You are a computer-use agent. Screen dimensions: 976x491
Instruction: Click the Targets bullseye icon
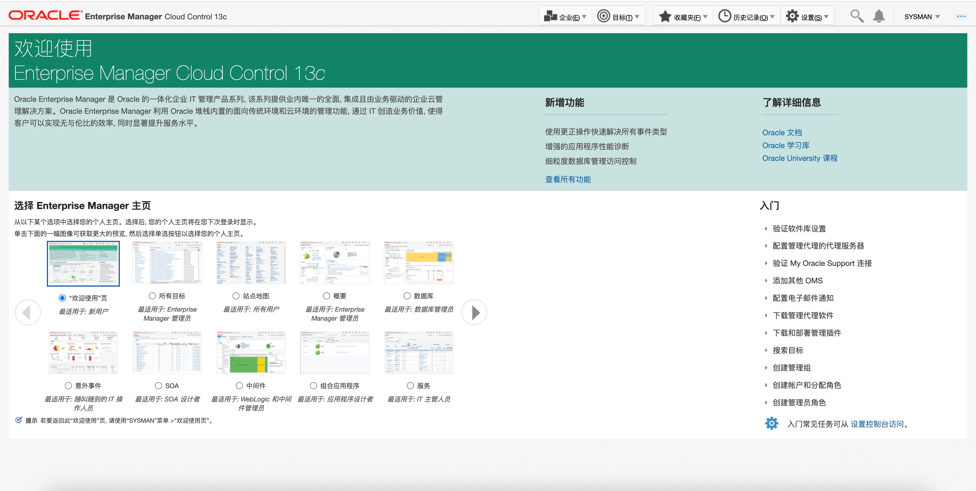(603, 16)
